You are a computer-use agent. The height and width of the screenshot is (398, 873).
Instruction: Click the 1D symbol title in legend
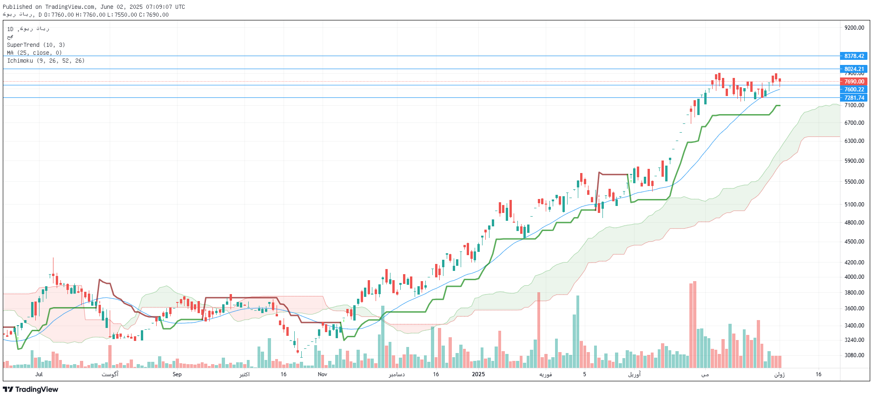coord(28,29)
